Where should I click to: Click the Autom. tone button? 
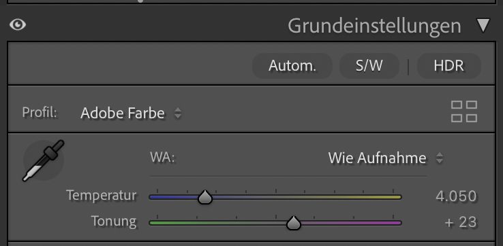(292, 66)
